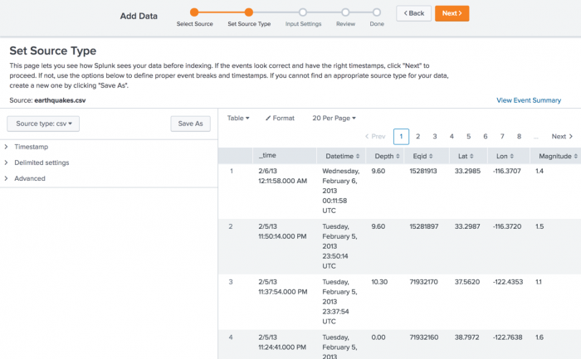This screenshot has width=581, height=359.
Task: Open the Table view dropdown
Action: [238, 118]
